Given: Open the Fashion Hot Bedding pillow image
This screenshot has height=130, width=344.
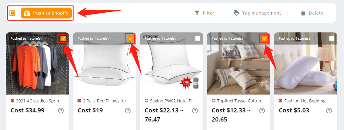Looking at the screenshot, I should pyautogui.click(x=305, y=63).
